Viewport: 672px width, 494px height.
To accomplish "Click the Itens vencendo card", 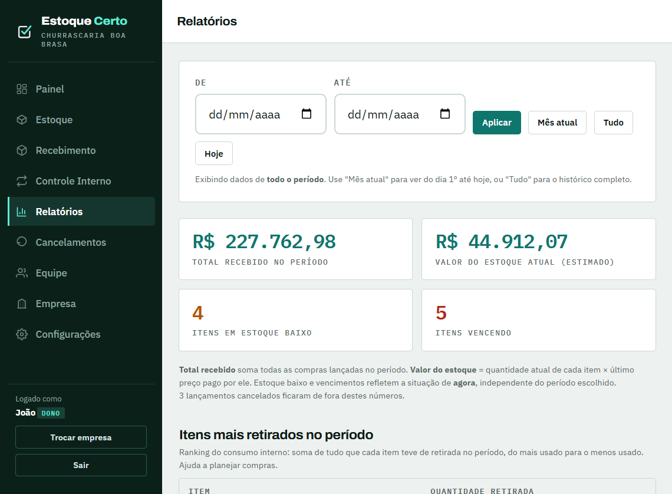I will (x=539, y=320).
